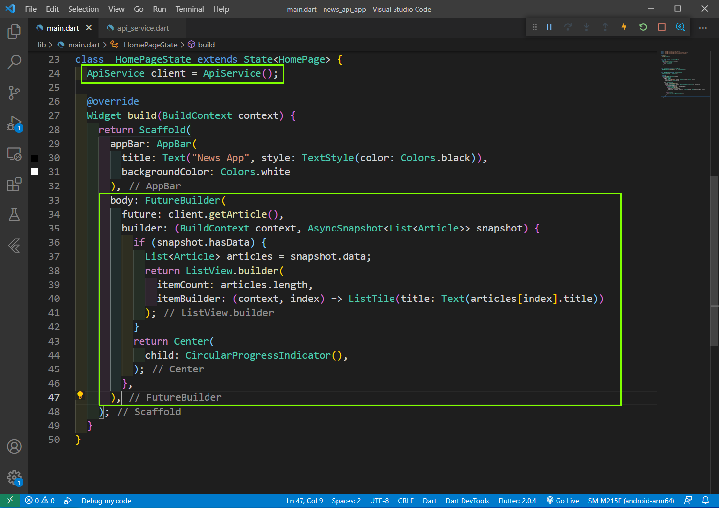
Task: Open the Terminal menu
Action: pyautogui.click(x=190, y=9)
